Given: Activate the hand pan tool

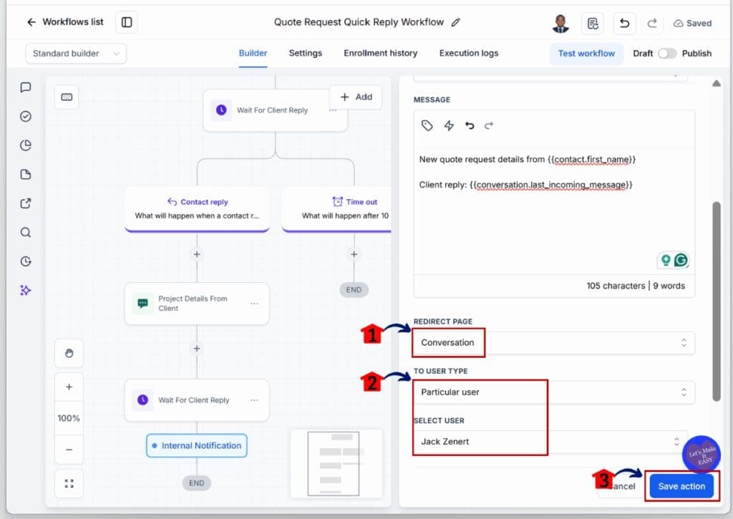Looking at the screenshot, I should [x=69, y=354].
